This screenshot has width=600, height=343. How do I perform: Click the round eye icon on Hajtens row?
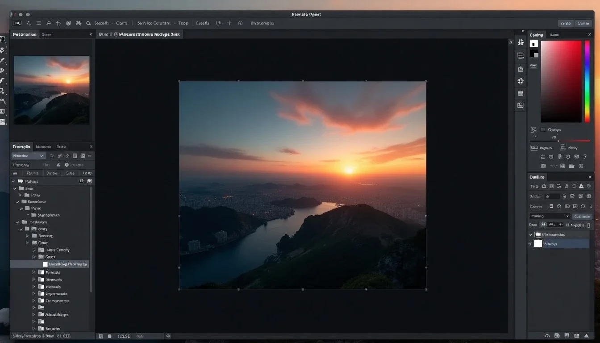[81, 181]
